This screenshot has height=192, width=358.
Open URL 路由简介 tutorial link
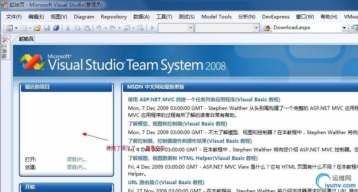(166, 183)
